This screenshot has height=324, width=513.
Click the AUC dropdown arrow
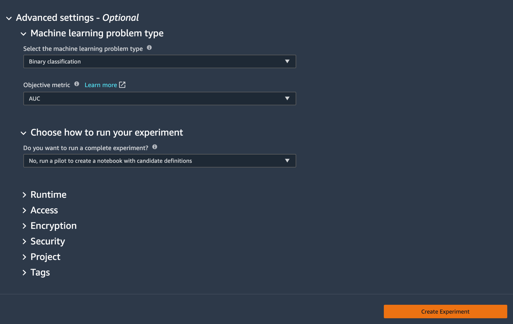point(287,98)
